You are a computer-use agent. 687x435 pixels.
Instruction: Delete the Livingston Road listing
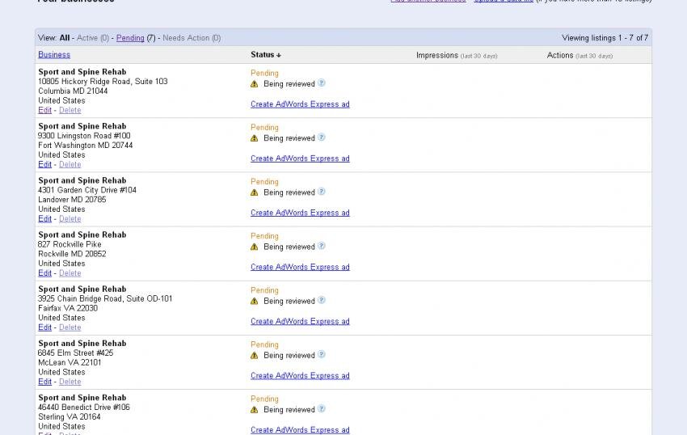(x=70, y=164)
